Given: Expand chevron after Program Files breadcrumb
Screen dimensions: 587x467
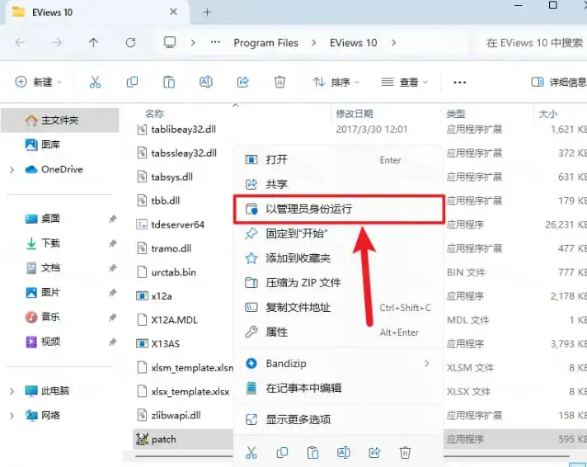Looking at the screenshot, I should point(314,43).
